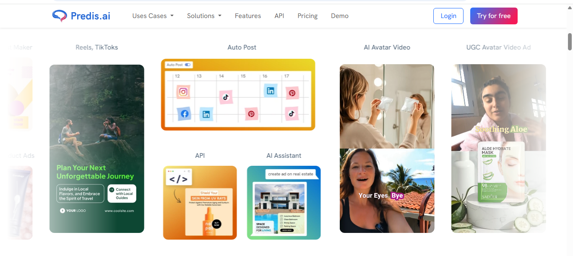Open the Pricing page
The image size is (573, 256).
coord(307,16)
